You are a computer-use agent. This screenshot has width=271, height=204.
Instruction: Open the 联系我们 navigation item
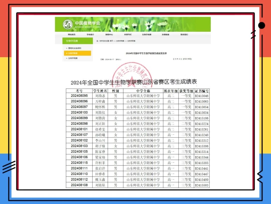click(x=184, y=34)
